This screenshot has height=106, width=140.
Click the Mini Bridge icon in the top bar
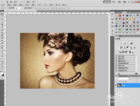coord(11,2)
